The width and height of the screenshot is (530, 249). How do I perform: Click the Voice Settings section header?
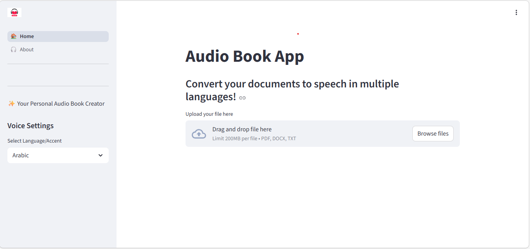click(30, 125)
